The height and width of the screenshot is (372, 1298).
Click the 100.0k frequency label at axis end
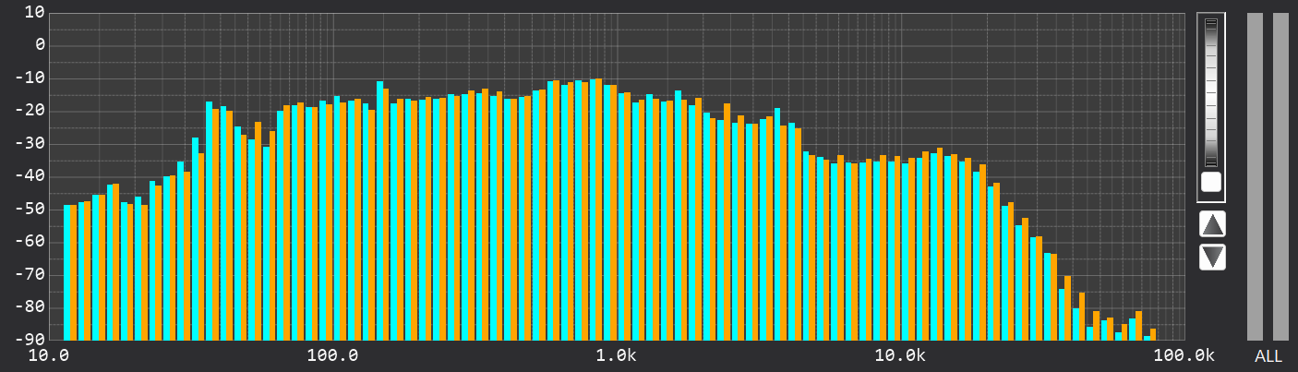tap(1182, 356)
